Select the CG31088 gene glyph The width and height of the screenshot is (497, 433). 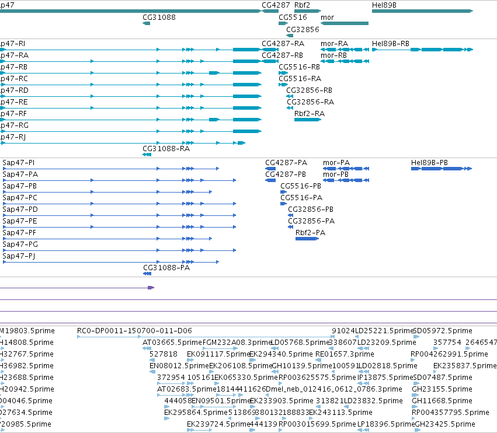(x=147, y=23)
